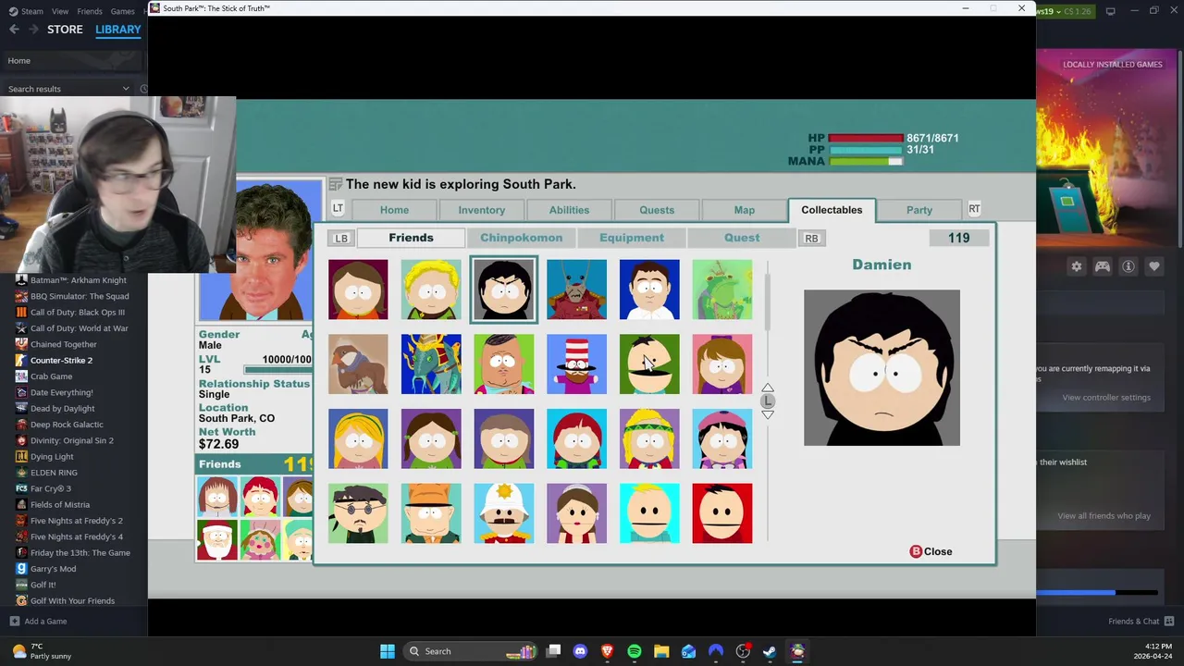Screen dimensions: 1184x666
Task: Click the LT shoulder button
Action: click(338, 209)
